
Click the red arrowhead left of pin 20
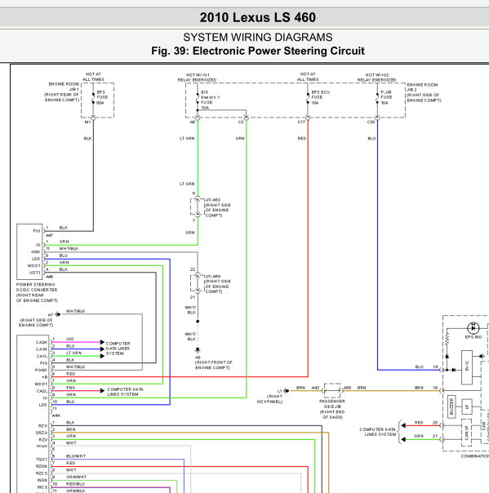[403, 426]
